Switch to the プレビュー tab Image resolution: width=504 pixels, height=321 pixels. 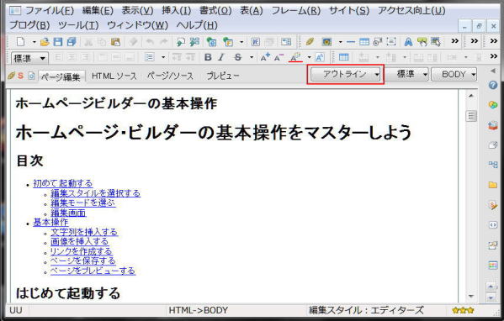(222, 76)
